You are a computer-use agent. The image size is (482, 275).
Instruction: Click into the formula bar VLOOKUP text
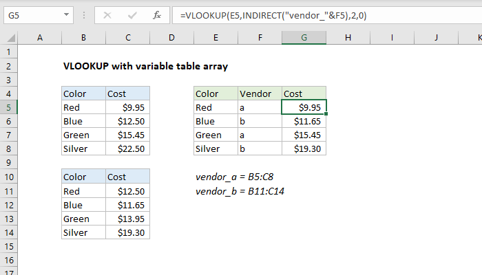(x=273, y=15)
